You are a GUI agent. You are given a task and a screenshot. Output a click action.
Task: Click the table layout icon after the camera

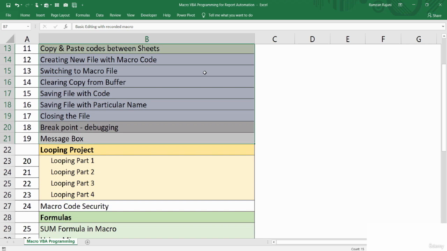tap(75, 5)
